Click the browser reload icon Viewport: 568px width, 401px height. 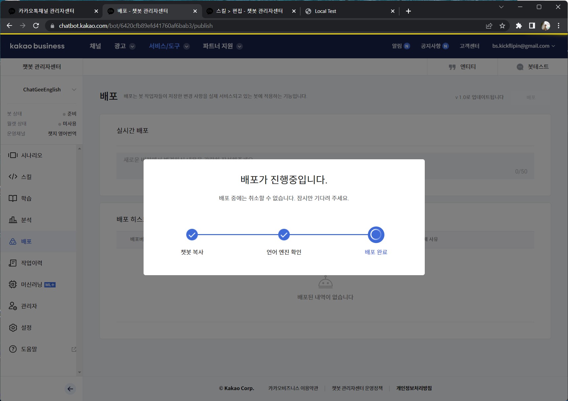36,25
